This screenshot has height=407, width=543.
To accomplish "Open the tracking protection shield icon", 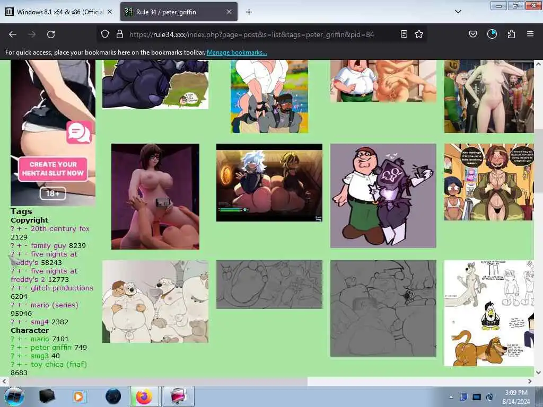I will pos(105,34).
